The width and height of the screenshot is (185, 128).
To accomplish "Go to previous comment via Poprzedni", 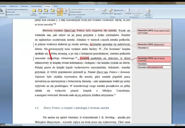I will point(46,12).
